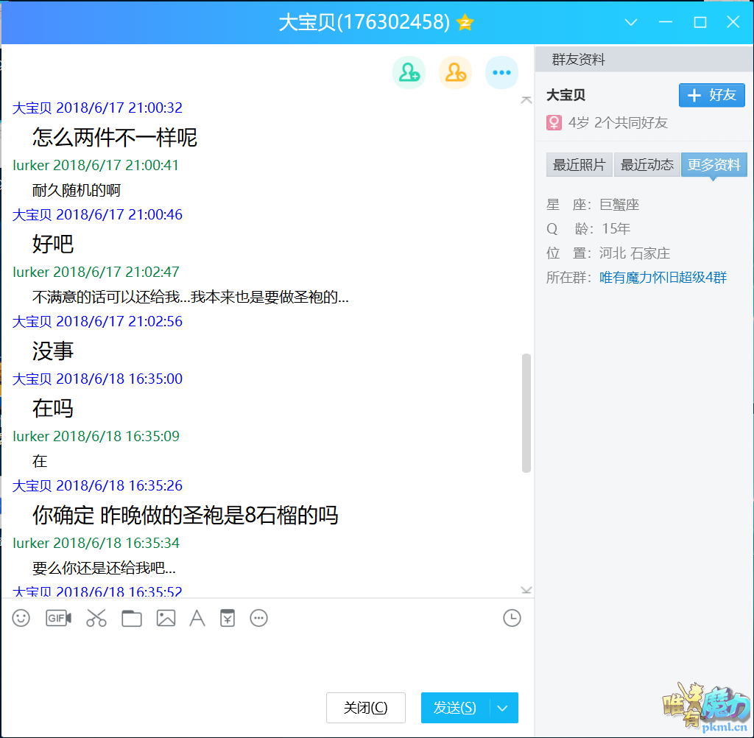Click the send picture icon
Image resolution: width=754 pixels, height=738 pixels.
coord(166,618)
